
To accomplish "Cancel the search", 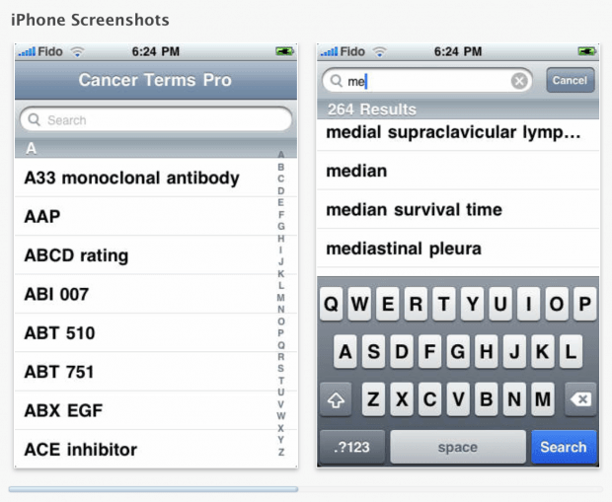I will 570,81.
